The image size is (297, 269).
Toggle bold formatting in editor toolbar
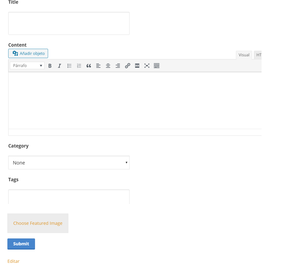click(x=50, y=66)
